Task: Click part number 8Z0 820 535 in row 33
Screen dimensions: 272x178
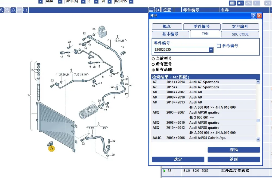Action: point(196,171)
